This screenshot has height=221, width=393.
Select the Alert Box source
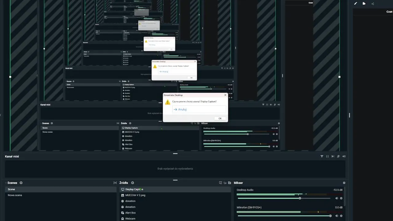click(175, 213)
